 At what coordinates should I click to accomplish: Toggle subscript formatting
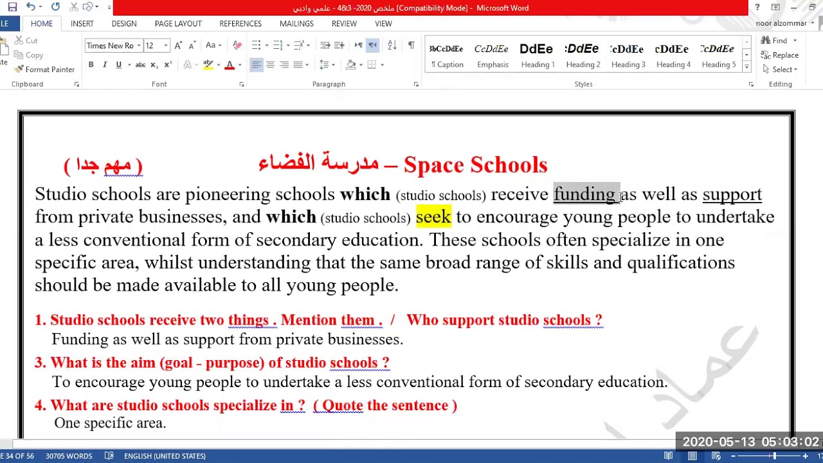[x=154, y=65]
